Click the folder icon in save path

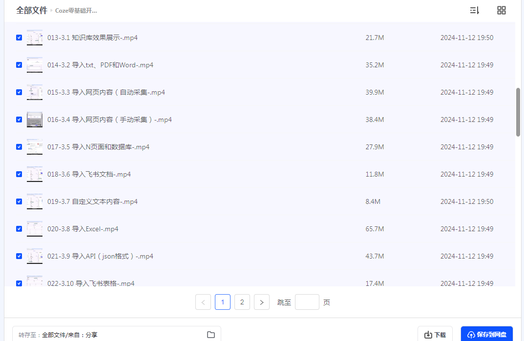(211, 335)
